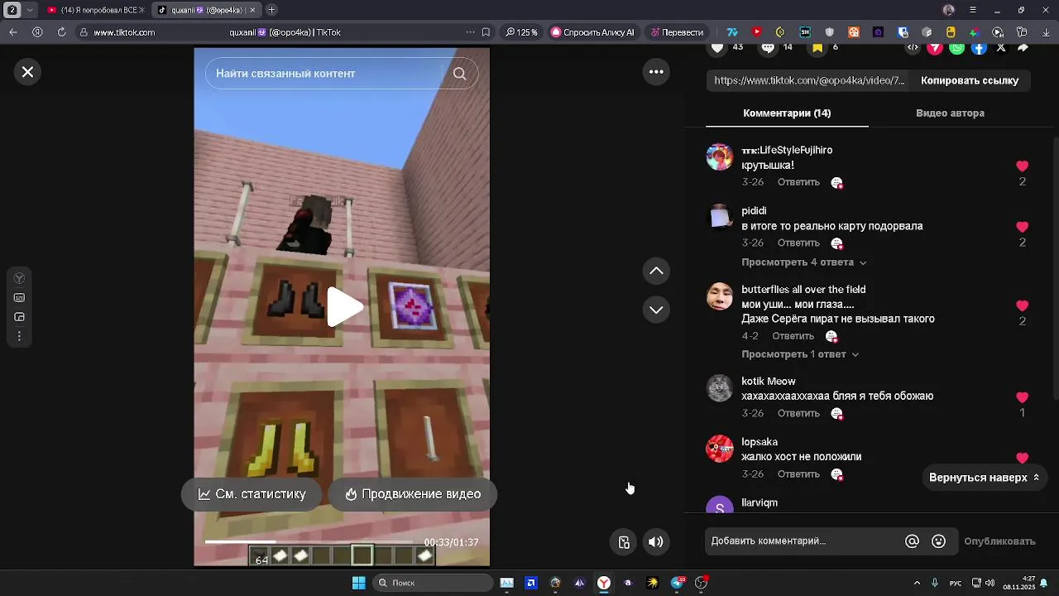Screen dimensions: 1059x596
Task: Like kotik Meow's comment
Action: [x=1022, y=397]
